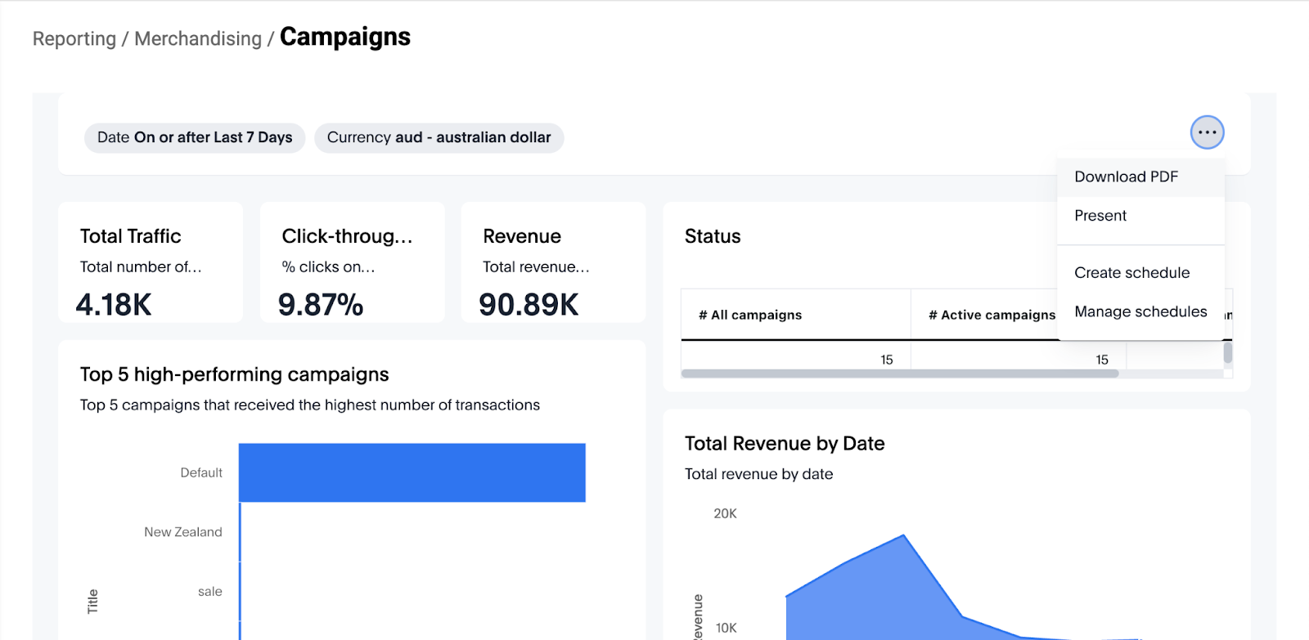Select the blue Default campaign bar
This screenshot has height=640, width=1309.
click(412, 472)
